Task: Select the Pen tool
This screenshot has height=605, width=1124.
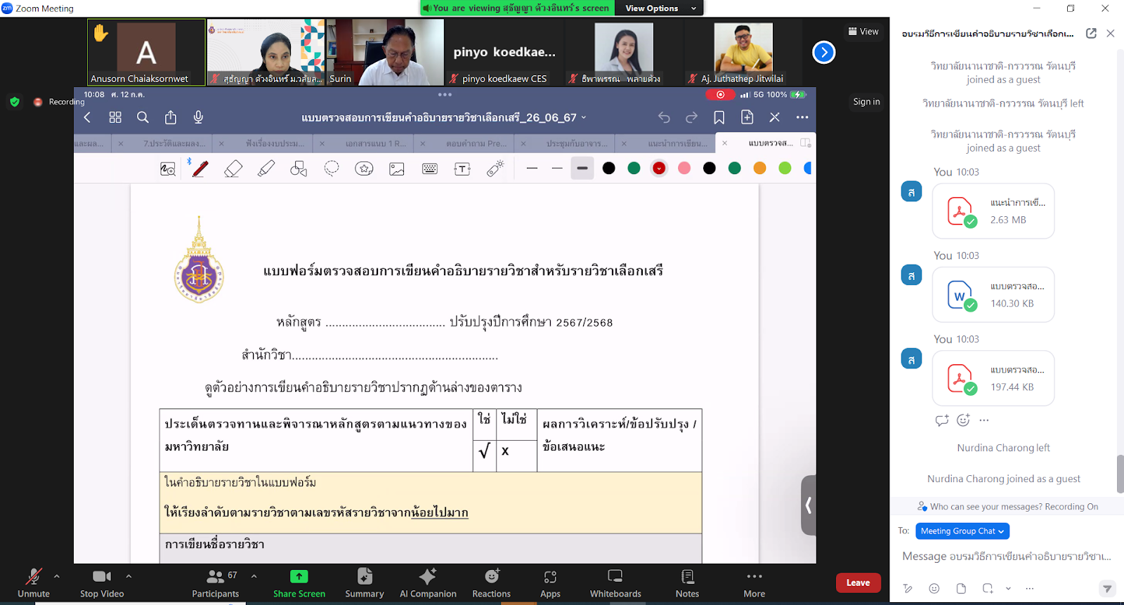Action: (200, 168)
